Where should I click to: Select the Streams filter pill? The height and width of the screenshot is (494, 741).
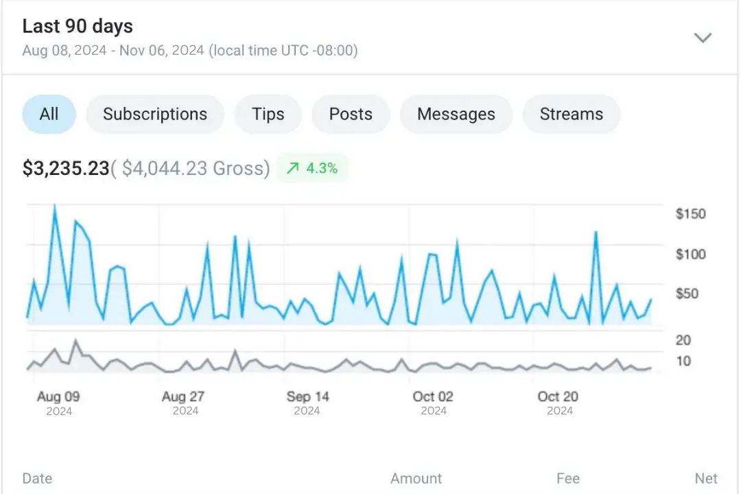[571, 114]
